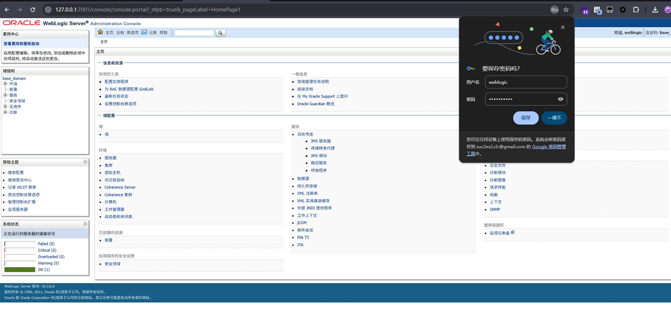The image size is (671, 310).
Task: Click the home icon in console toolbar
Action: (100, 32)
